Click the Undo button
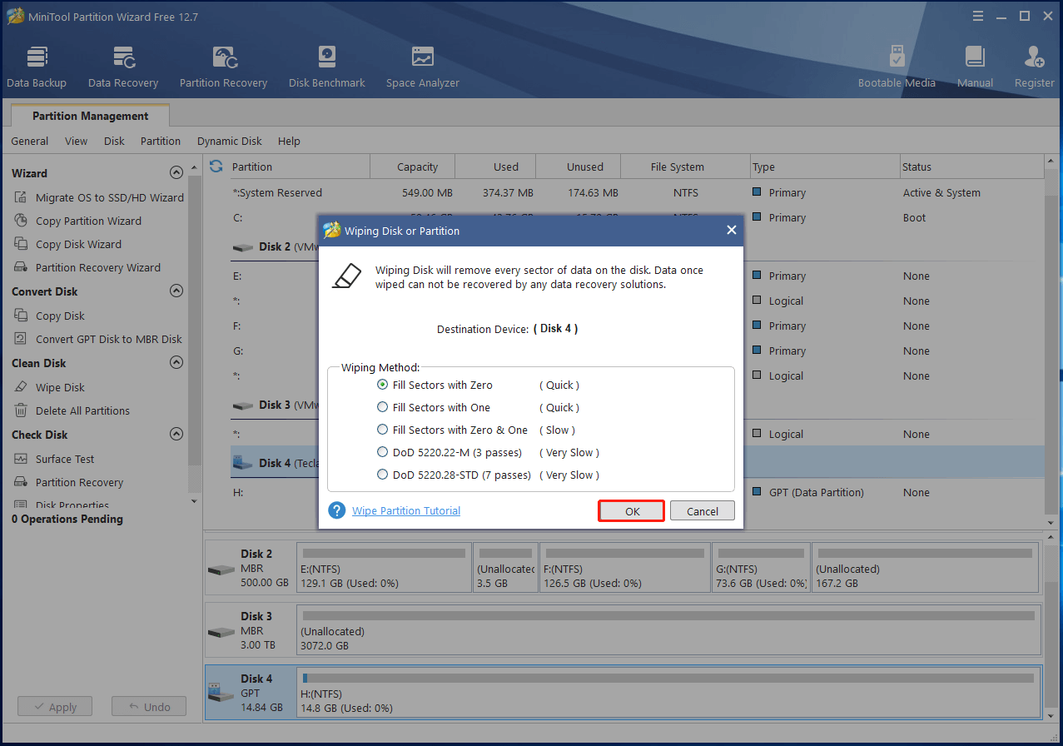Viewport: 1063px width, 746px height. coord(149,707)
